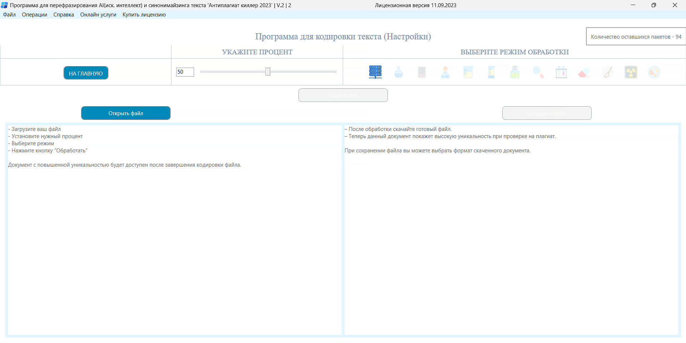Select the petri dish mode
This screenshot has height=343, width=686.
coord(654,72)
